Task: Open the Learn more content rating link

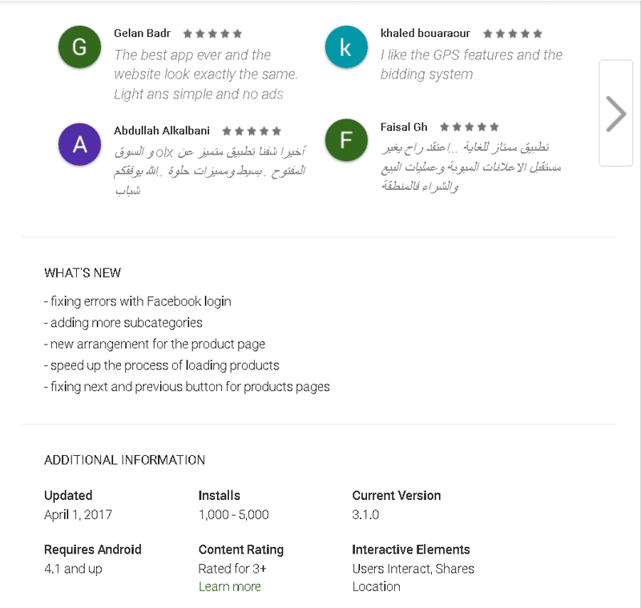Action: click(x=229, y=586)
